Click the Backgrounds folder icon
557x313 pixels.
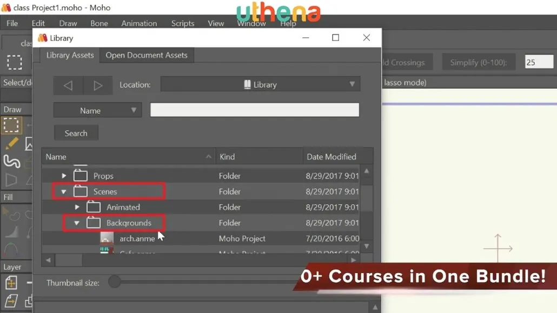click(x=94, y=222)
